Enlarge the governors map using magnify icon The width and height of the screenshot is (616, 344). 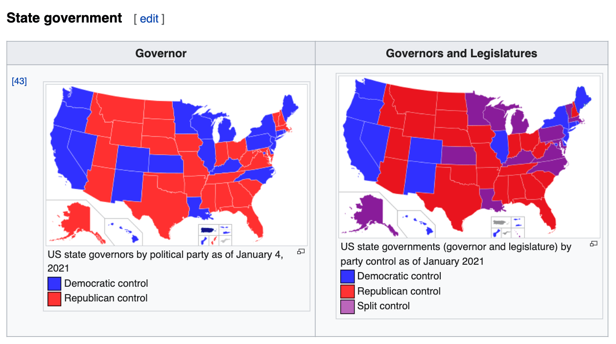(301, 252)
